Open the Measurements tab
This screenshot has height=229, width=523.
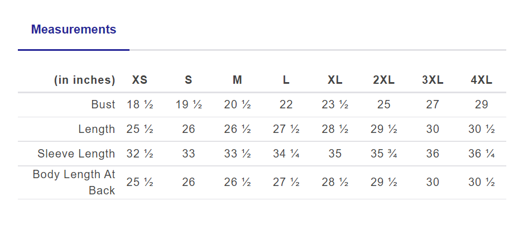pyautogui.click(x=74, y=30)
